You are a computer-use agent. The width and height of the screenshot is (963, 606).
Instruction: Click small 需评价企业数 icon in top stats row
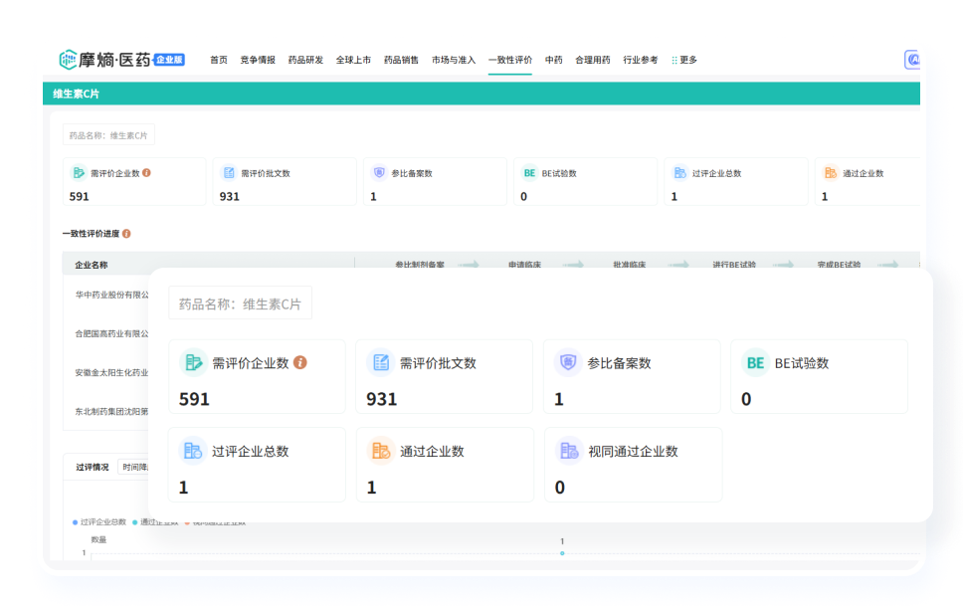79,173
